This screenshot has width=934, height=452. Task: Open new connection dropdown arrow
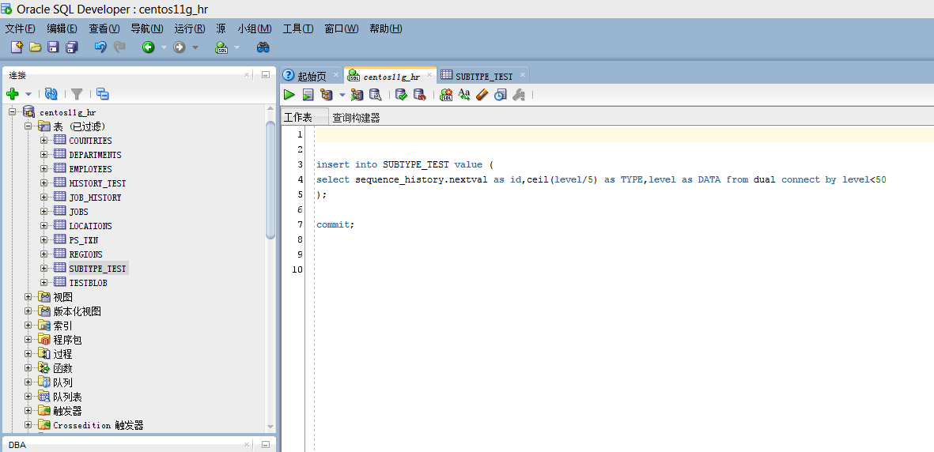[x=28, y=94]
